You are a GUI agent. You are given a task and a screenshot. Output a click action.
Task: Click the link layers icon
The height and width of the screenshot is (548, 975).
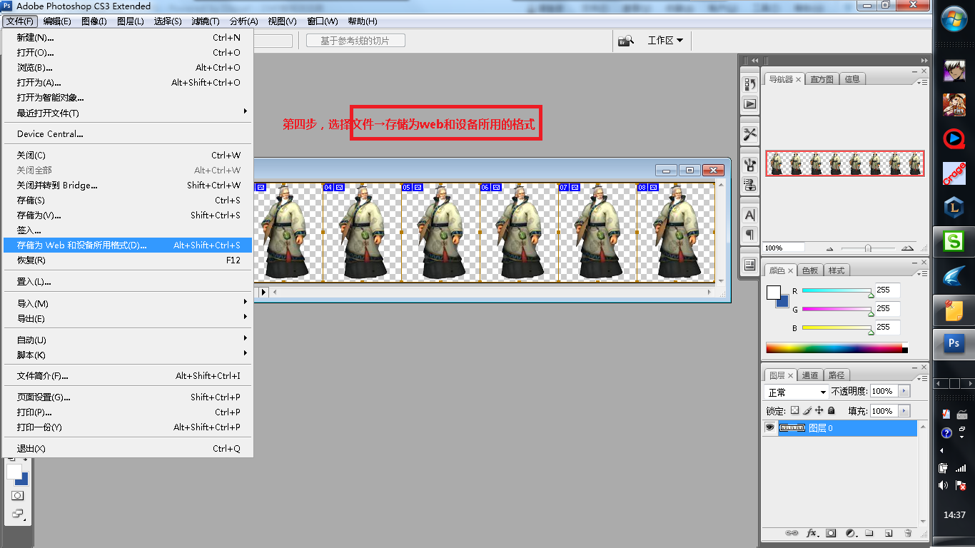click(792, 533)
